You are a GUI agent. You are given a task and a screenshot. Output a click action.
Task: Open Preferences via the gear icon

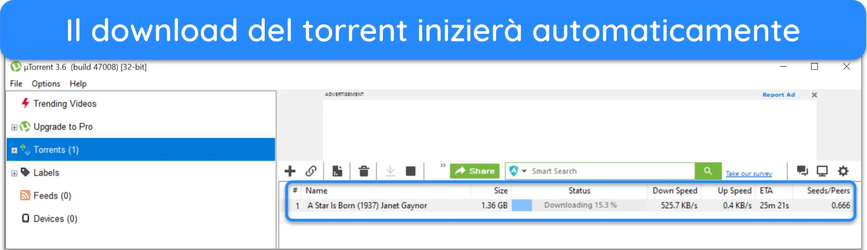coord(843,171)
